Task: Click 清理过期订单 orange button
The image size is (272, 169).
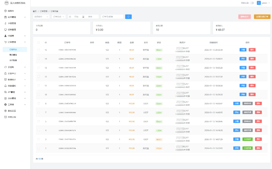Action: 262,17
